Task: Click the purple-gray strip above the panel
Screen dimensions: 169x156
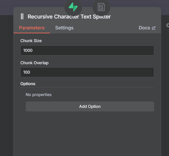Action: pyautogui.click(x=32, y=3)
